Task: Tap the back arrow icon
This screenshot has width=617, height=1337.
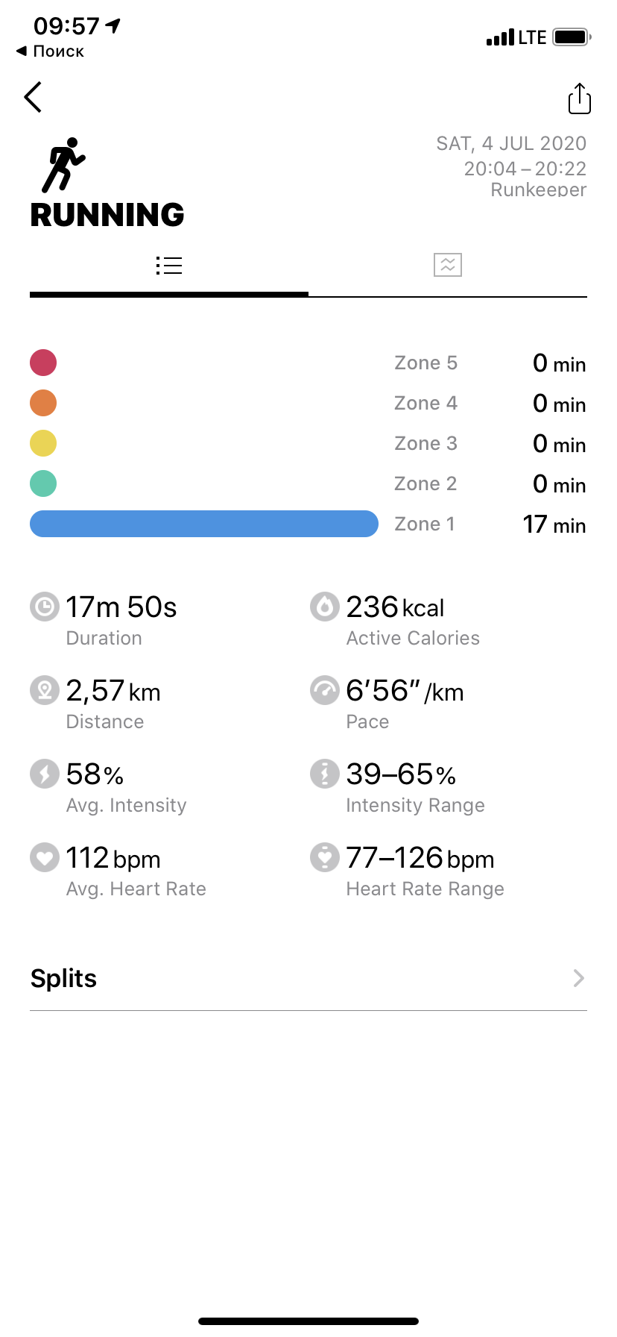Action: 33,97
